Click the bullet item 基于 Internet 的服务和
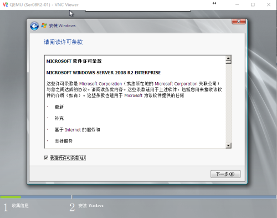 coord(77,130)
